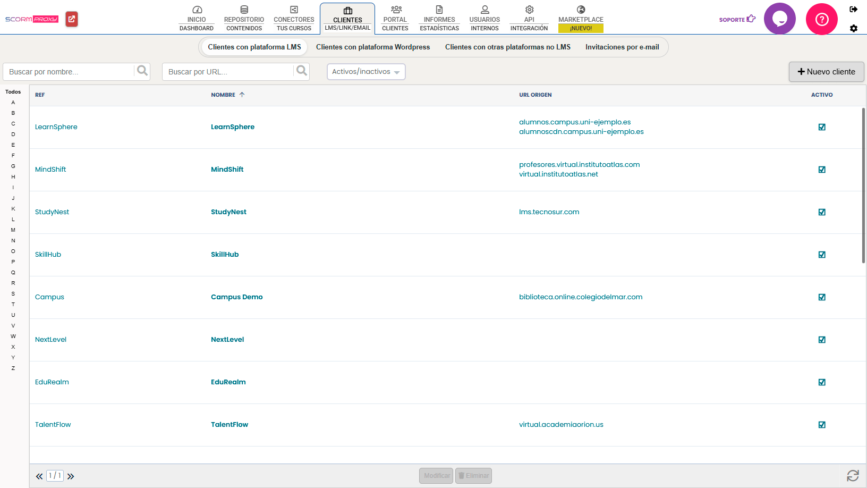Focus the Buscar por URL field
Image resolution: width=867 pixels, height=488 pixels.
coord(228,72)
